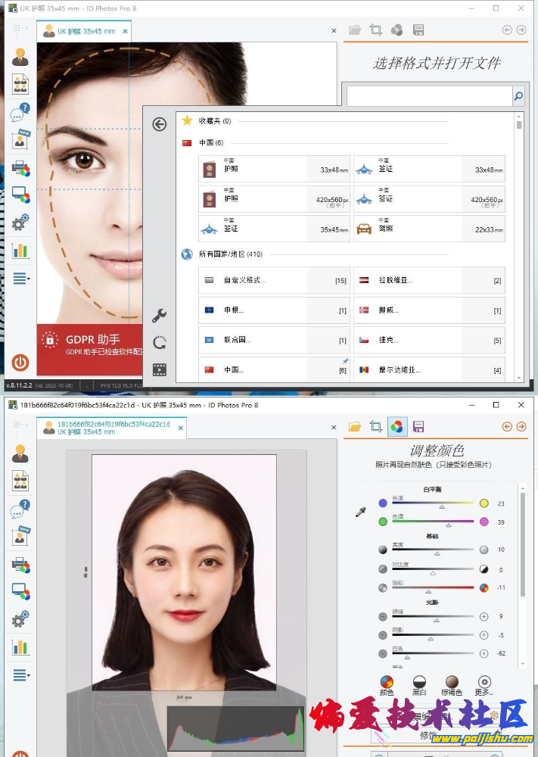Click the circular refresh icon in the format popup
The width and height of the screenshot is (538, 757).
tap(159, 343)
